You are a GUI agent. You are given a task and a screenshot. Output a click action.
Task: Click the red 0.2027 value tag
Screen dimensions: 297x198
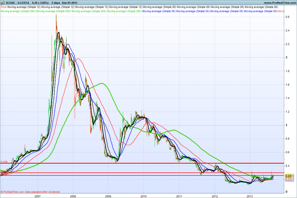[x=290, y=179]
